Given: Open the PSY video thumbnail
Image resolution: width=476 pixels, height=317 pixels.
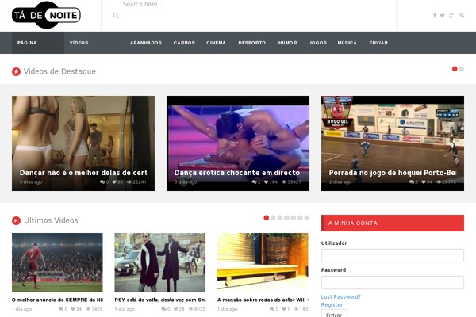Looking at the screenshot, I should [x=159, y=262].
